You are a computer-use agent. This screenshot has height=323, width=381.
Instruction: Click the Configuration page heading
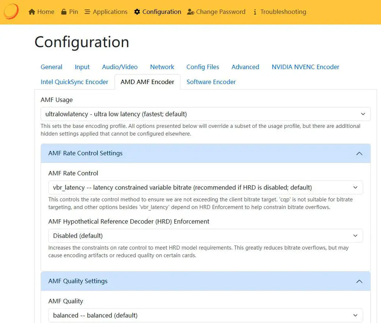pyautogui.click(x=82, y=42)
